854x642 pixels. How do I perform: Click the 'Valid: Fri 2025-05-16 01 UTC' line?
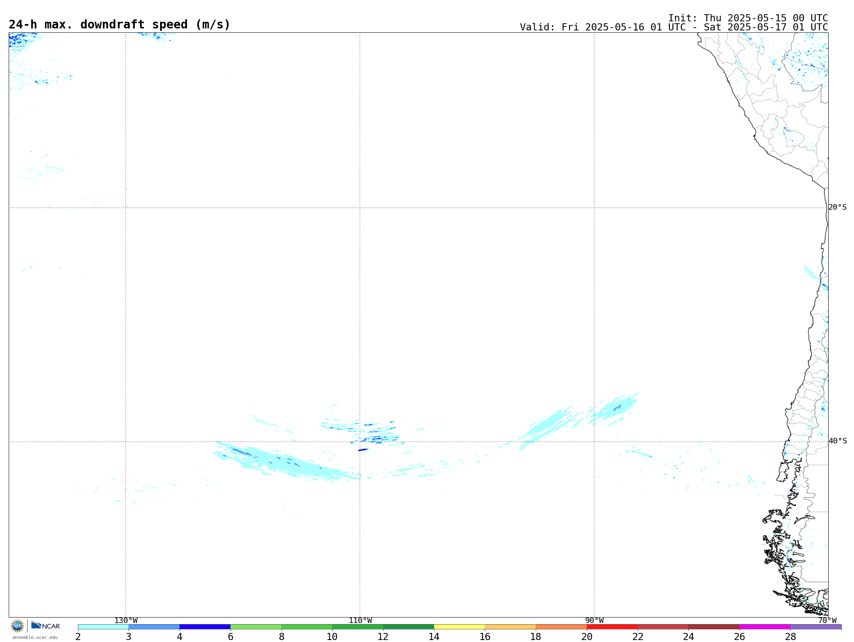coord(674,27)
